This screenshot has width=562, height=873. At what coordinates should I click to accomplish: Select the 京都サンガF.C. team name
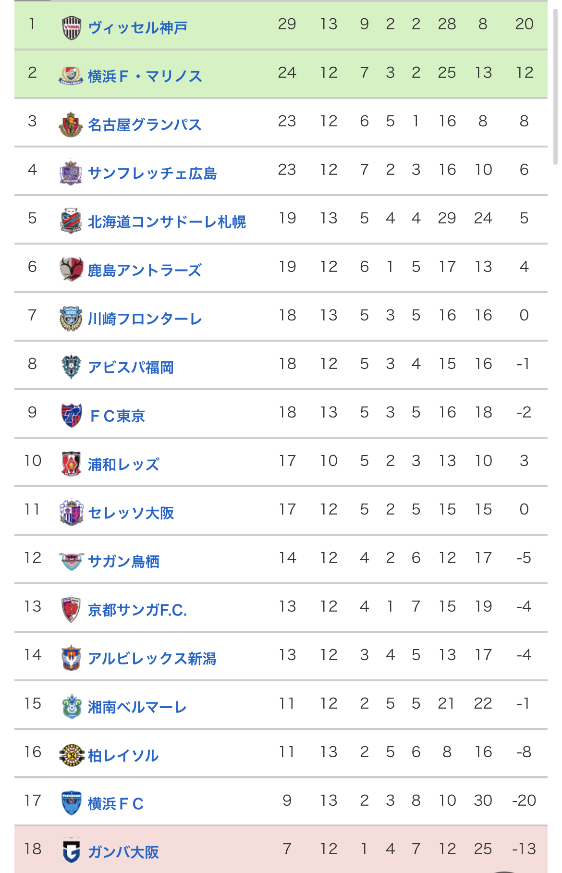[x=137, y=610]
